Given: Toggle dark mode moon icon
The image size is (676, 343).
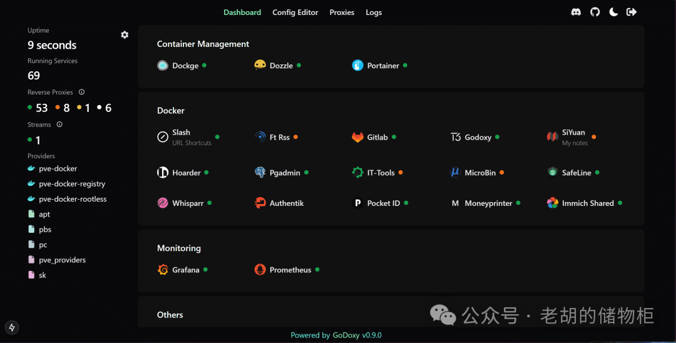Looking at the screenshot, I should point(613,12).
